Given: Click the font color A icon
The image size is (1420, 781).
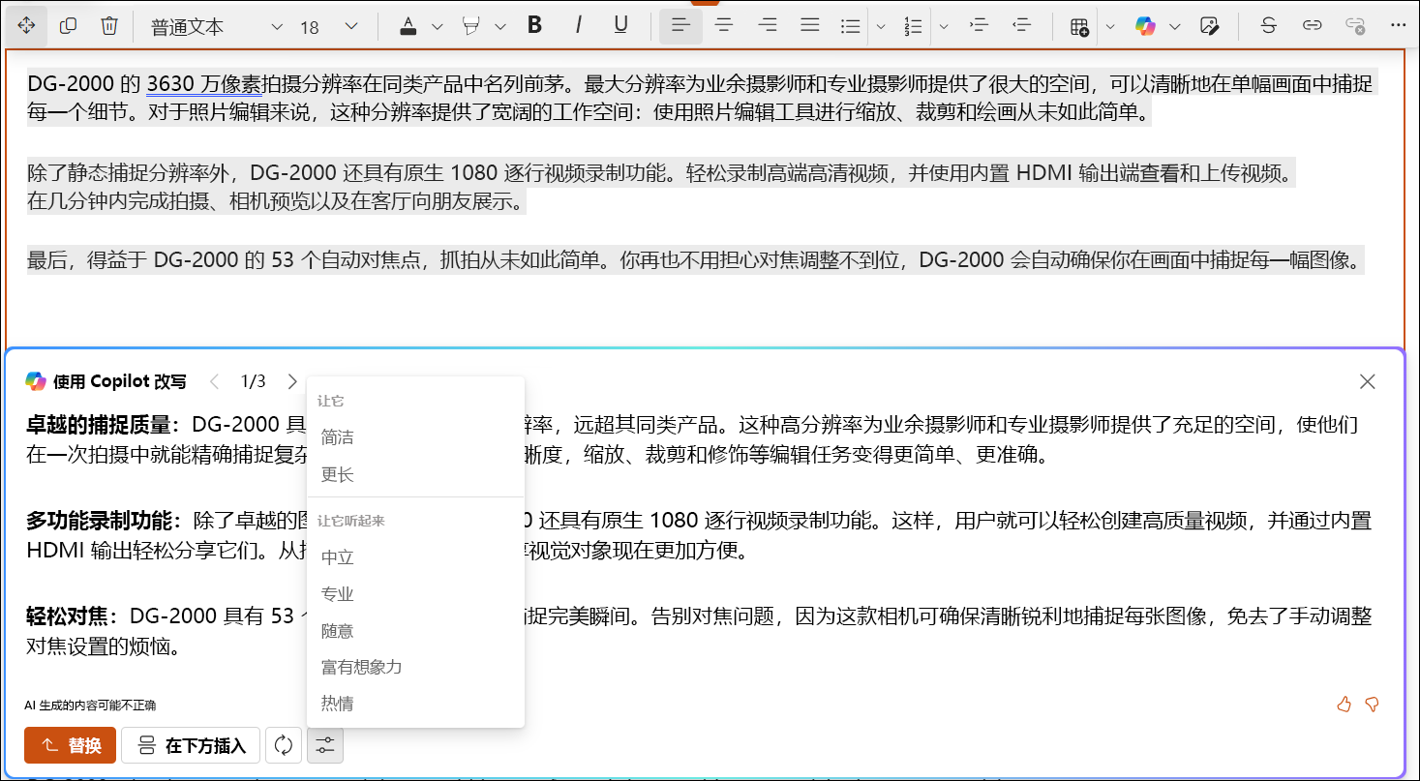Looking at the screenshot, I should (408, 26).
